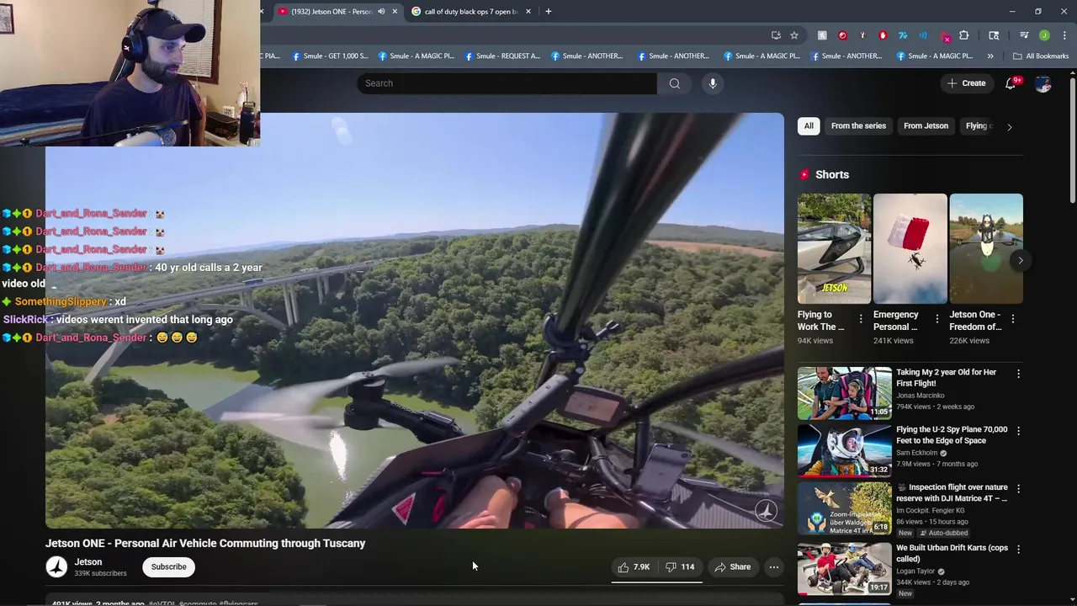Open the Emergency Personal parachute short thumbnail
Image resolution: width=1077 pixels, height=606 pixels.
point(910,249)
